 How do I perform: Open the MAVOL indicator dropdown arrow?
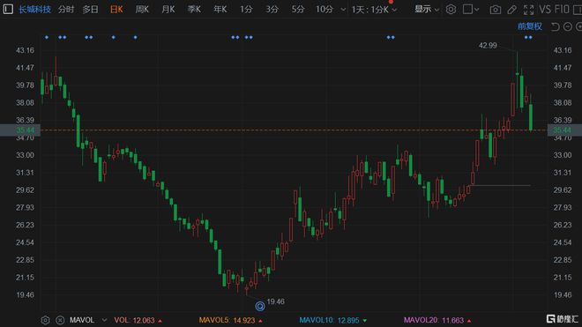104,320
